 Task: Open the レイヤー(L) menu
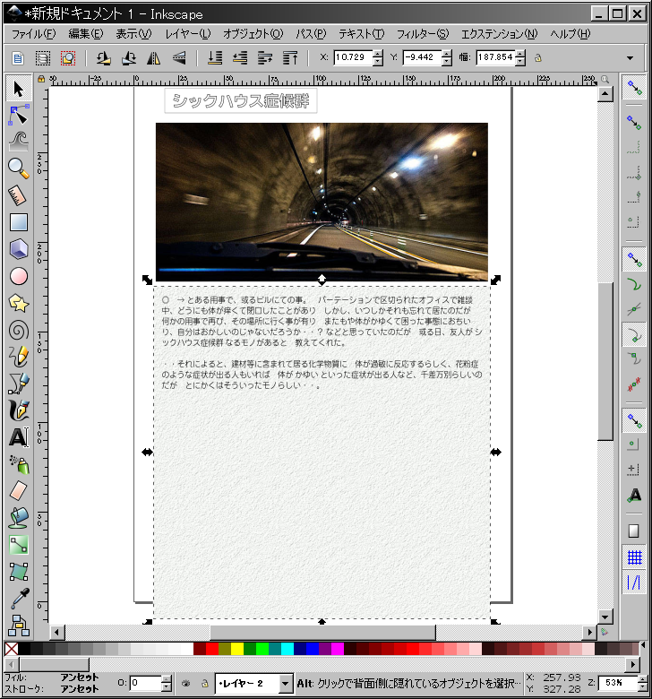[187, 34]
